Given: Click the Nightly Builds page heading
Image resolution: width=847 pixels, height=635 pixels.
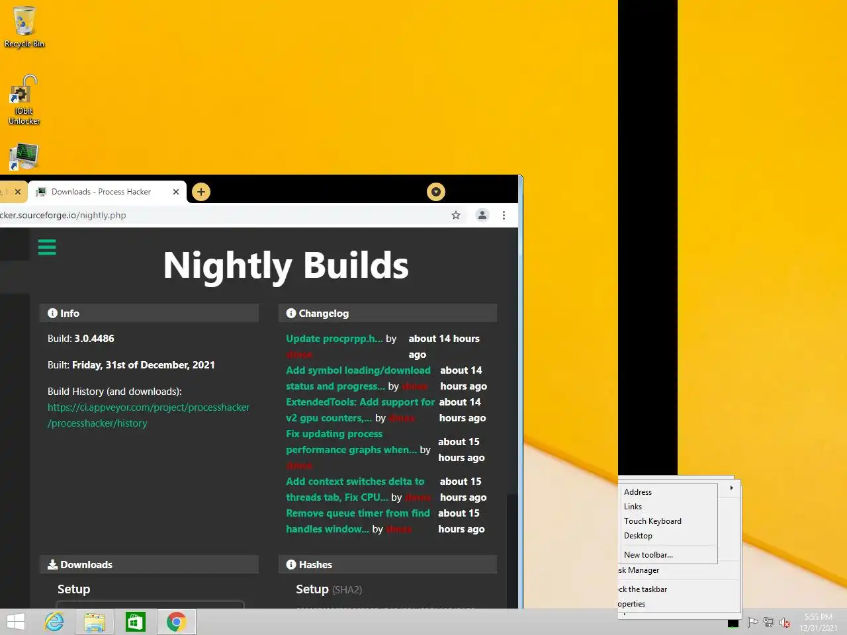Looking at the screenshot, I should [286, 265].
